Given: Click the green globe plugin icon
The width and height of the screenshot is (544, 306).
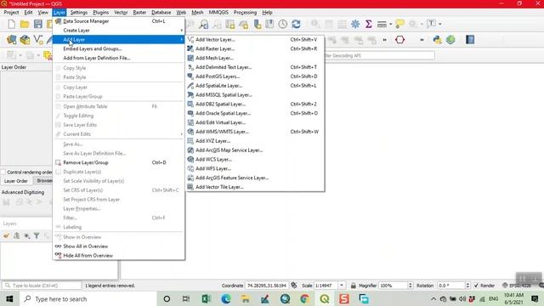Looking at the screenshot, I should click(450, 40).
